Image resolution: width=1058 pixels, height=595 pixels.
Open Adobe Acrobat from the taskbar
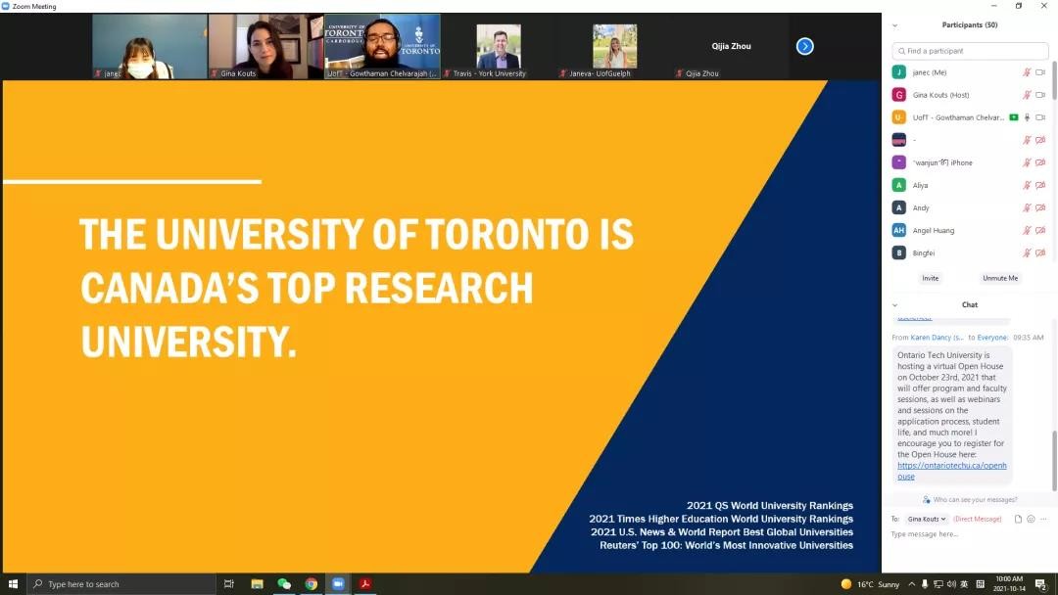tap(364, 584)
